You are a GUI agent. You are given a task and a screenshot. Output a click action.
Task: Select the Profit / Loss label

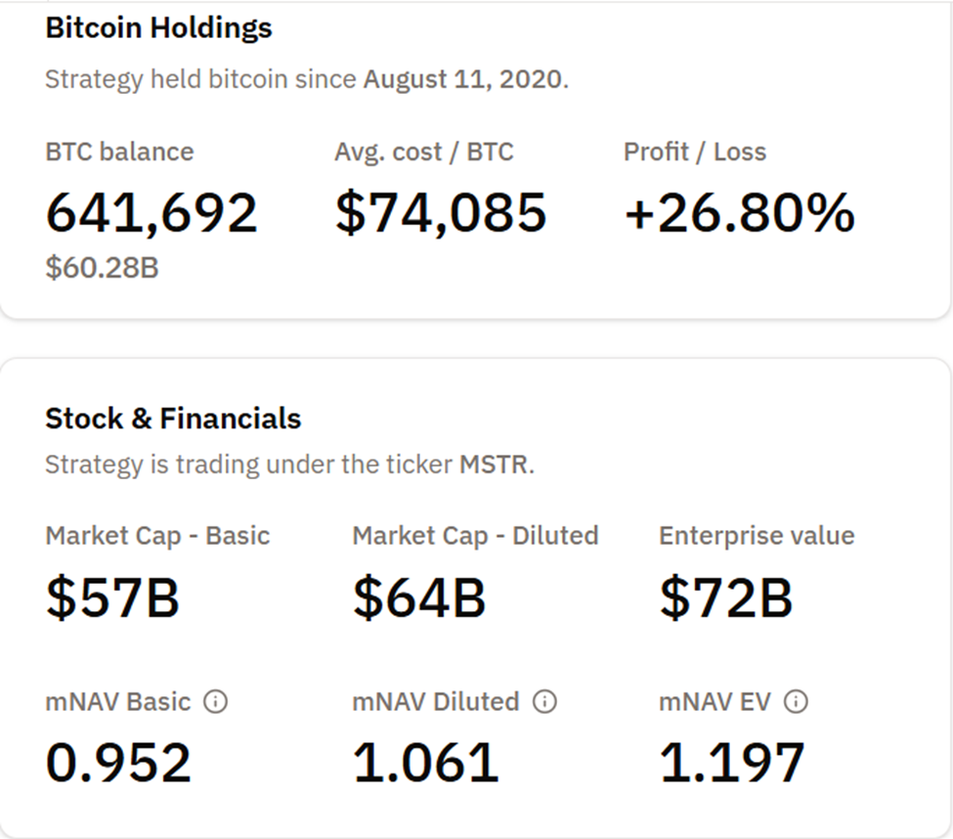click(695, 152)
